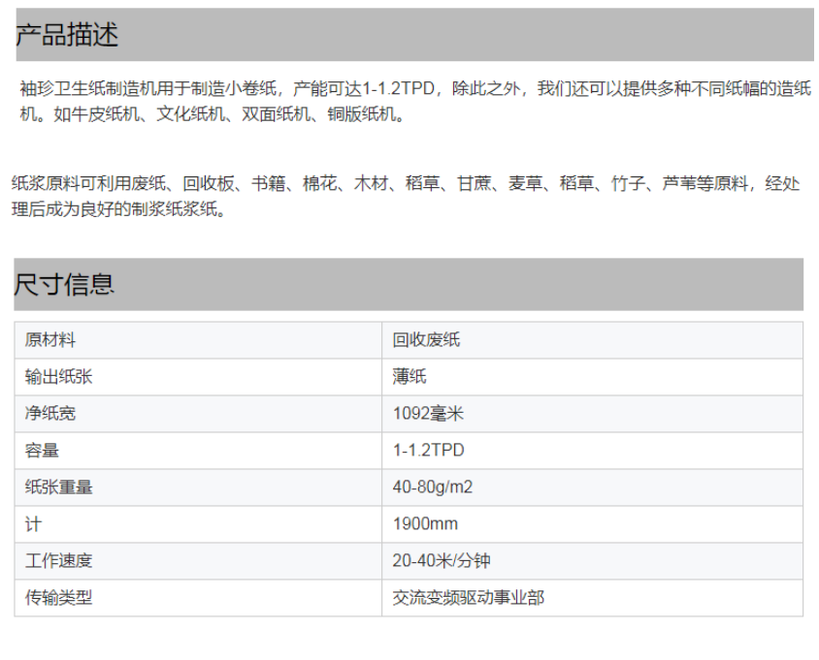819x660 pixels.
Task: Click the 工作速度 row label
Action: click(x=58, y=561)
